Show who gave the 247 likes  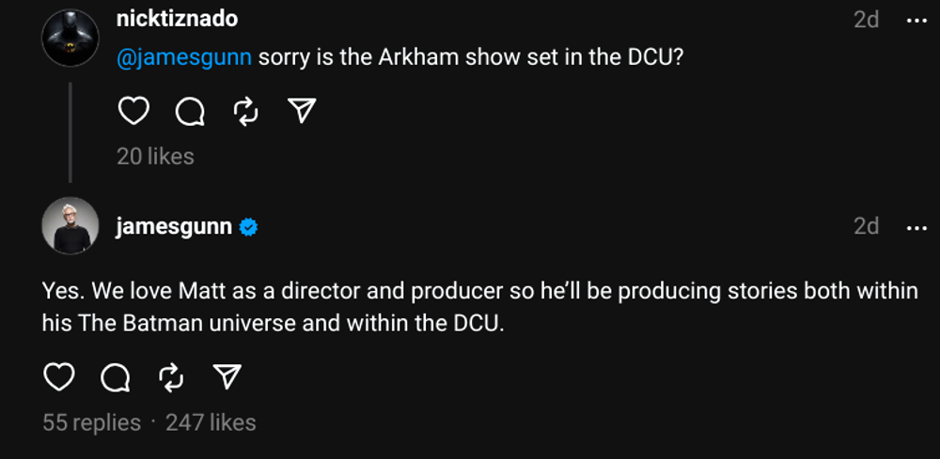[x=211, y=422]
